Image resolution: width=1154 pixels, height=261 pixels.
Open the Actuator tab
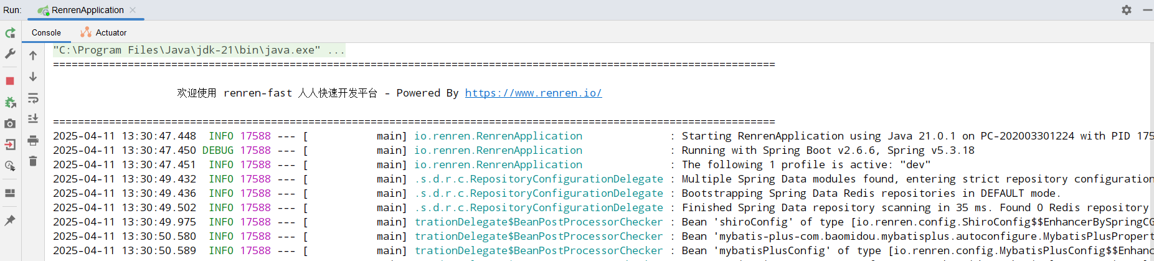pos(104,32)
